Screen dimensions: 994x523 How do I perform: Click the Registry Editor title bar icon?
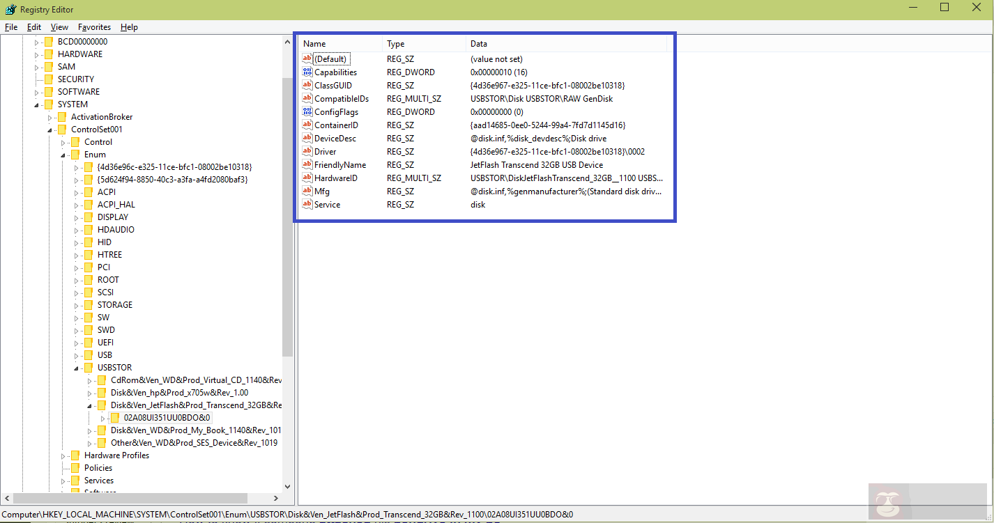tap(10, 9)
